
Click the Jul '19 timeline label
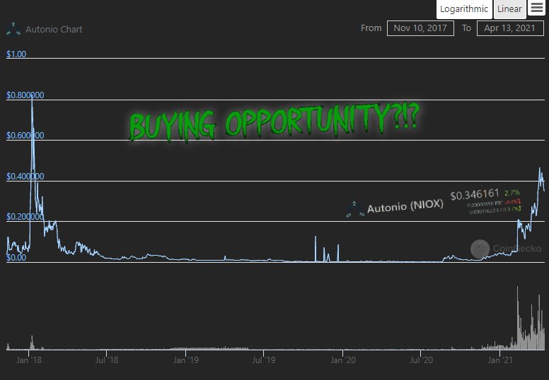[264, 360]
